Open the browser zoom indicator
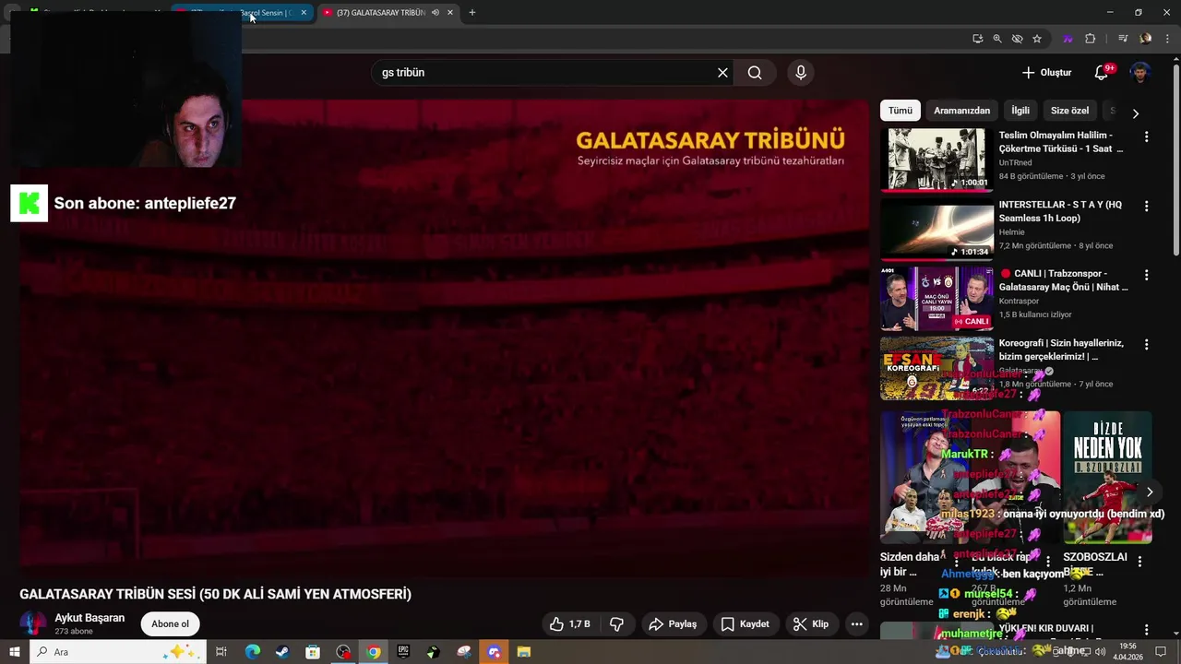 [997, 39]
